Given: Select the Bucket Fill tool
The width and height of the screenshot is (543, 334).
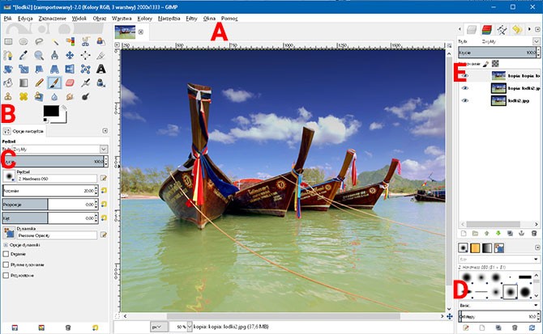Looking at the screenshot, I should (8, 83).
